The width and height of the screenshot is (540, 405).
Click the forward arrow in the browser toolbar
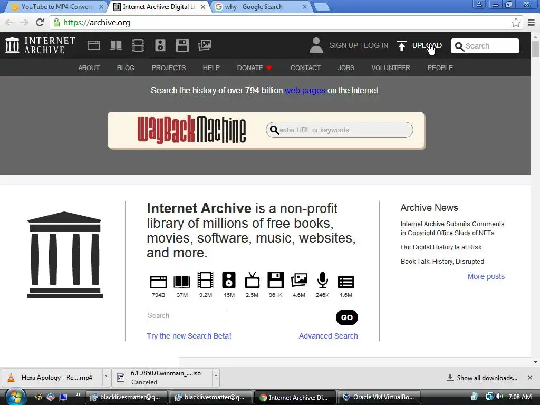click(x=24, y=22)
